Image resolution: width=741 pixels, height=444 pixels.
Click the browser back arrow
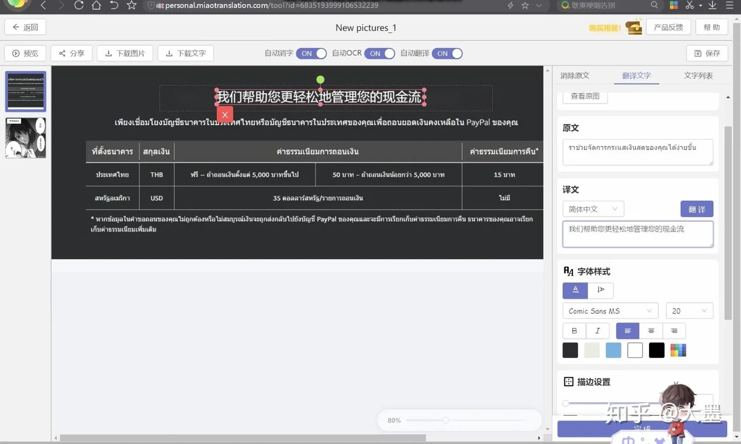[x=43, y=5]
